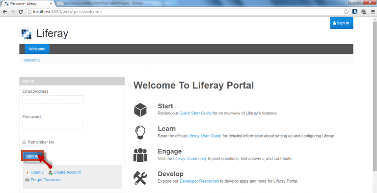Screen dimensions: 377x193
Task: Close the Welcome - Liferay tab
Action: pos(51,3)
